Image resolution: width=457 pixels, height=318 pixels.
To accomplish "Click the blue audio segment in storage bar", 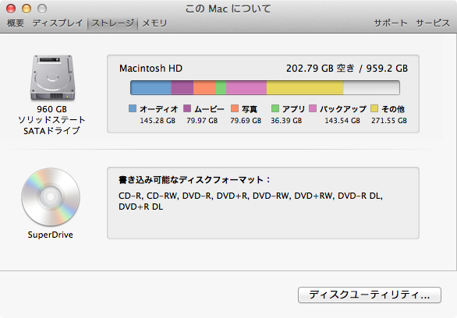I will [151, 87].
